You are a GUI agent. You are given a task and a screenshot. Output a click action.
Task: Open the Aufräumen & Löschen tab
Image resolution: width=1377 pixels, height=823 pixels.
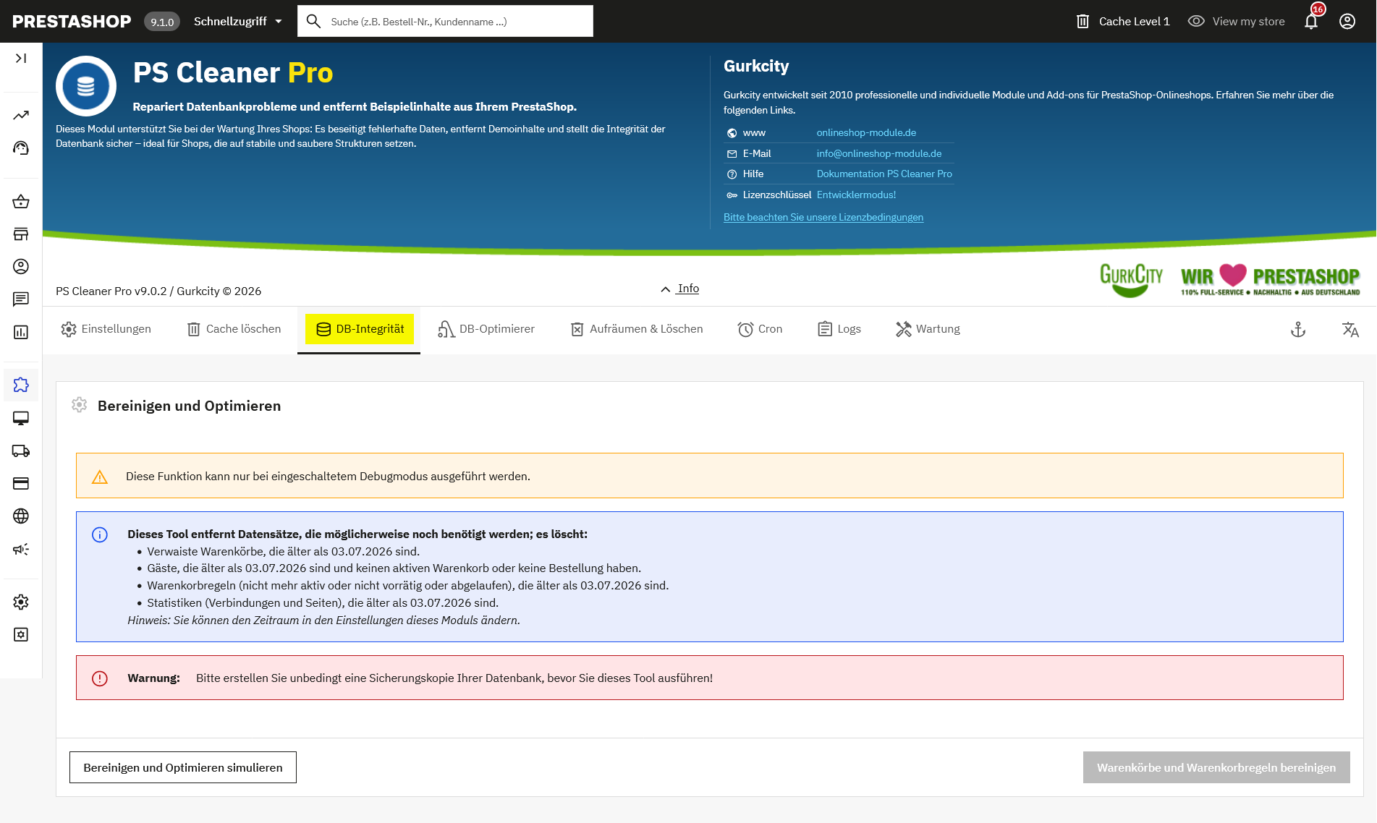click(637, 329)
